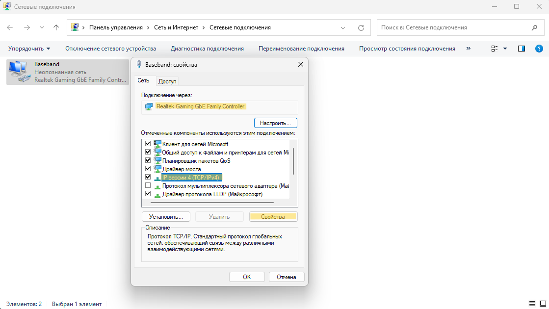This screenshot has height=309, width=549.
Task: Focus the 'Поиск в: Сетевые подключения' field
Action: 460,27
